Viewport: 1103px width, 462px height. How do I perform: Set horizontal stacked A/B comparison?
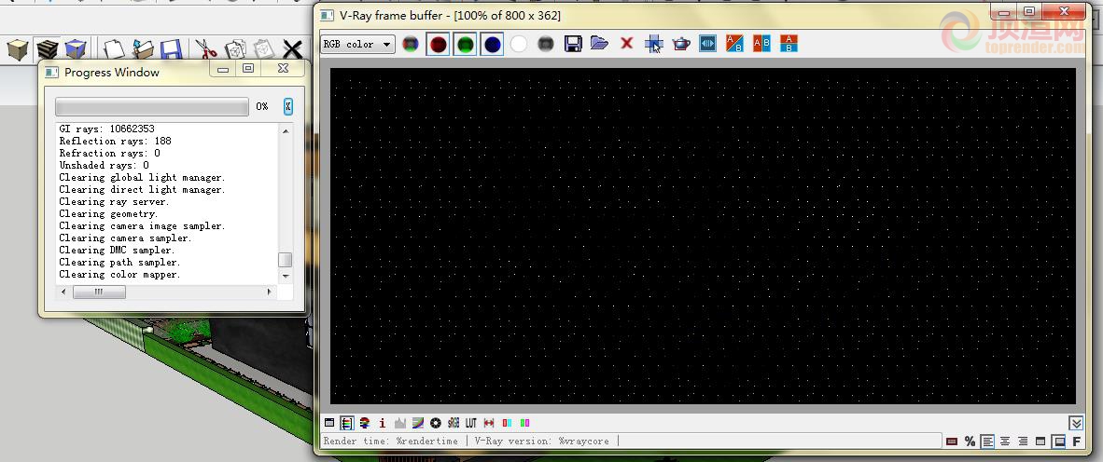[x=789, y=44]
